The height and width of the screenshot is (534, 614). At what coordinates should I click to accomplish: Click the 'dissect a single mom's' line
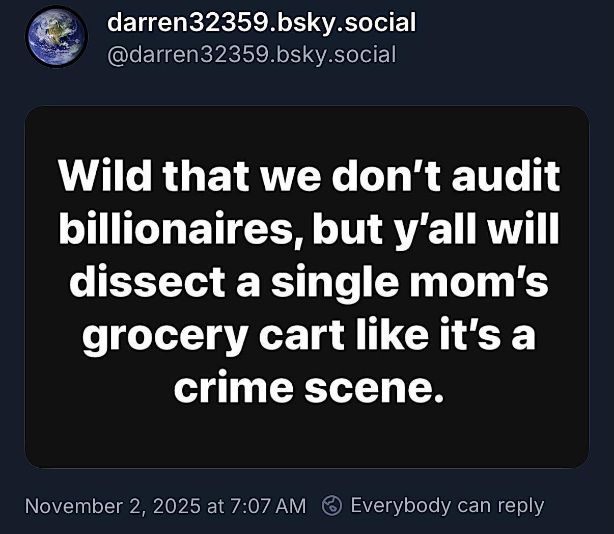pos(309,282)
